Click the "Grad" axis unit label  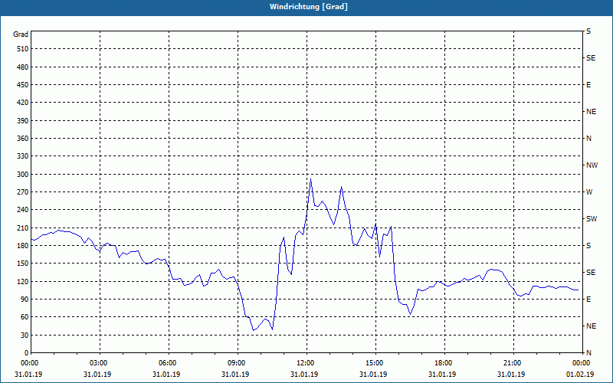tap(21, 34)
